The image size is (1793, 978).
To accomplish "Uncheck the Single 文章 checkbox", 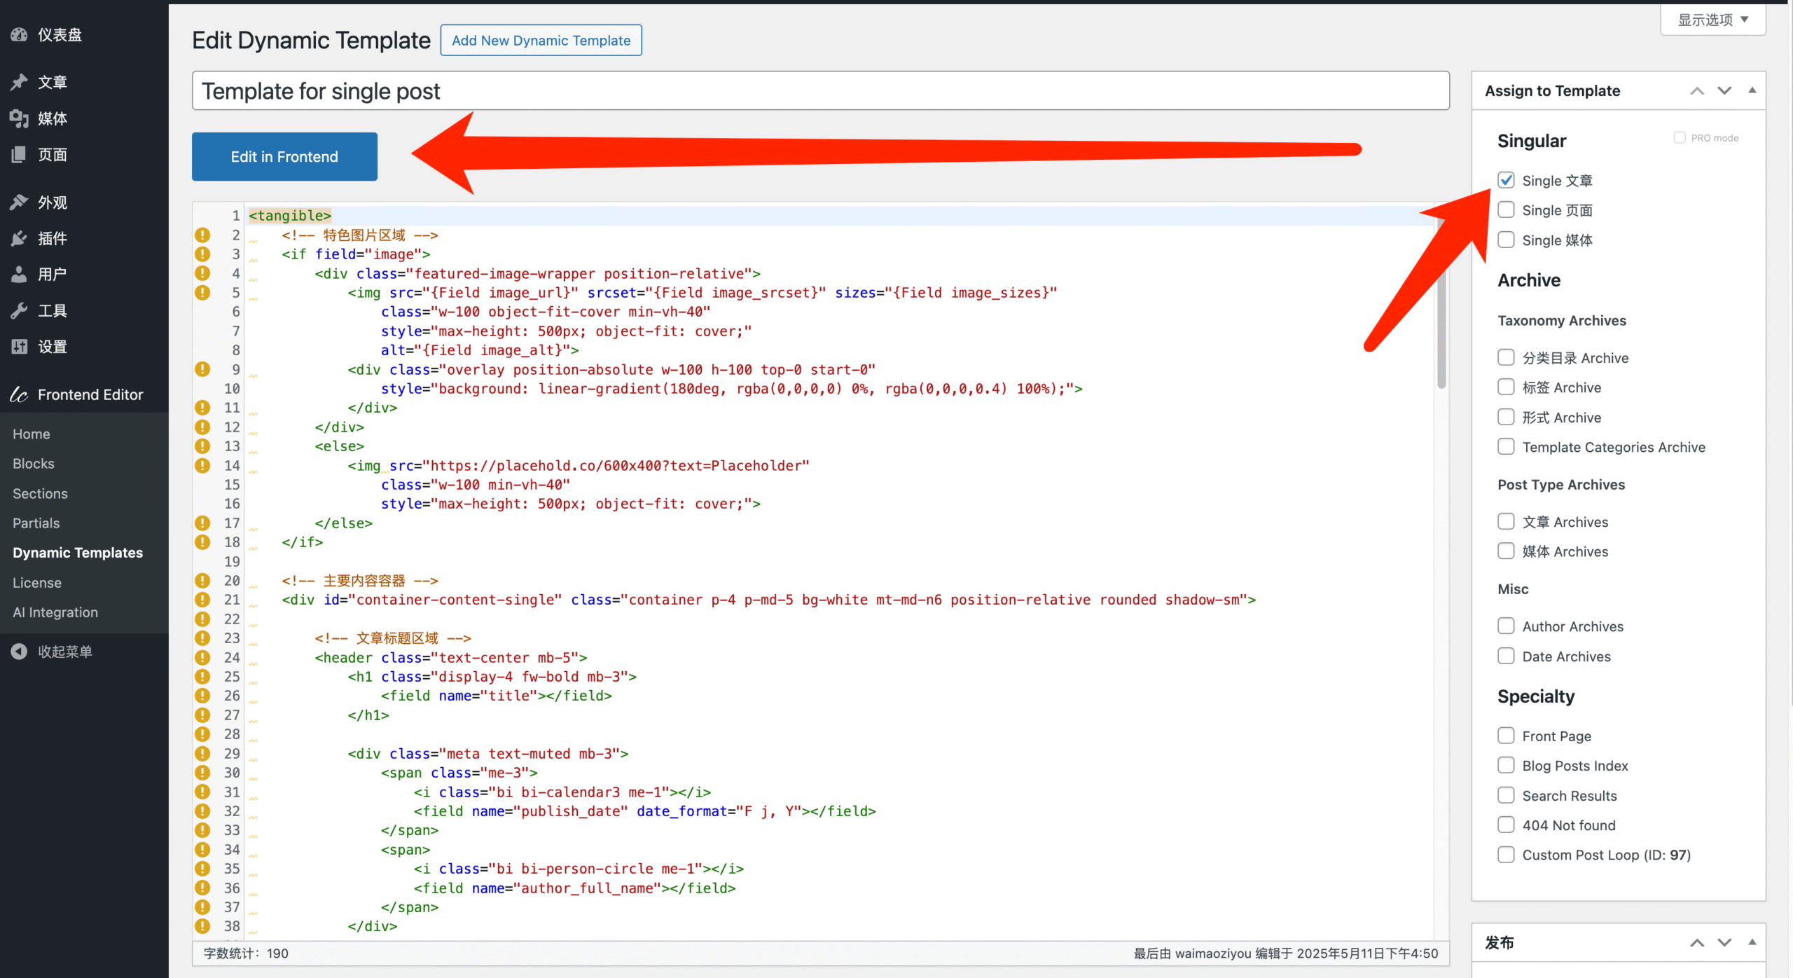I will pos(1506,180).
